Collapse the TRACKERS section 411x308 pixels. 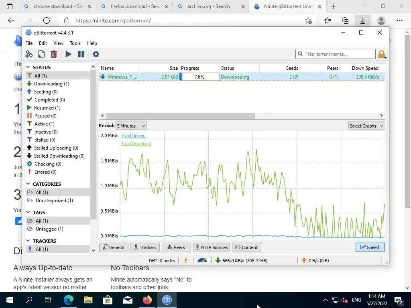[28, 241]
